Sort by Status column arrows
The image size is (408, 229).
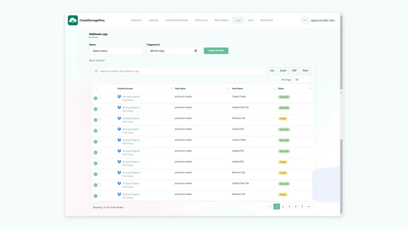[x=310, y=89]
